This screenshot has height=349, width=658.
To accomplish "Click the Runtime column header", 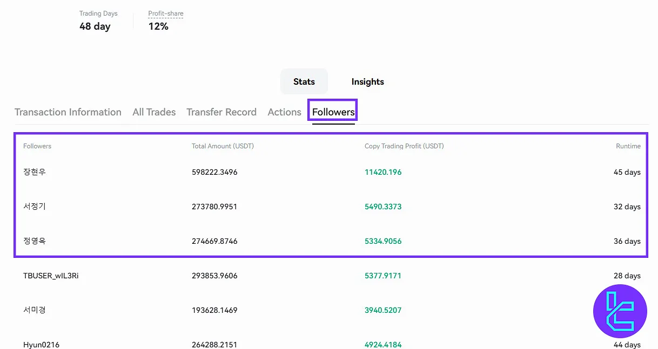I will 628,146.
